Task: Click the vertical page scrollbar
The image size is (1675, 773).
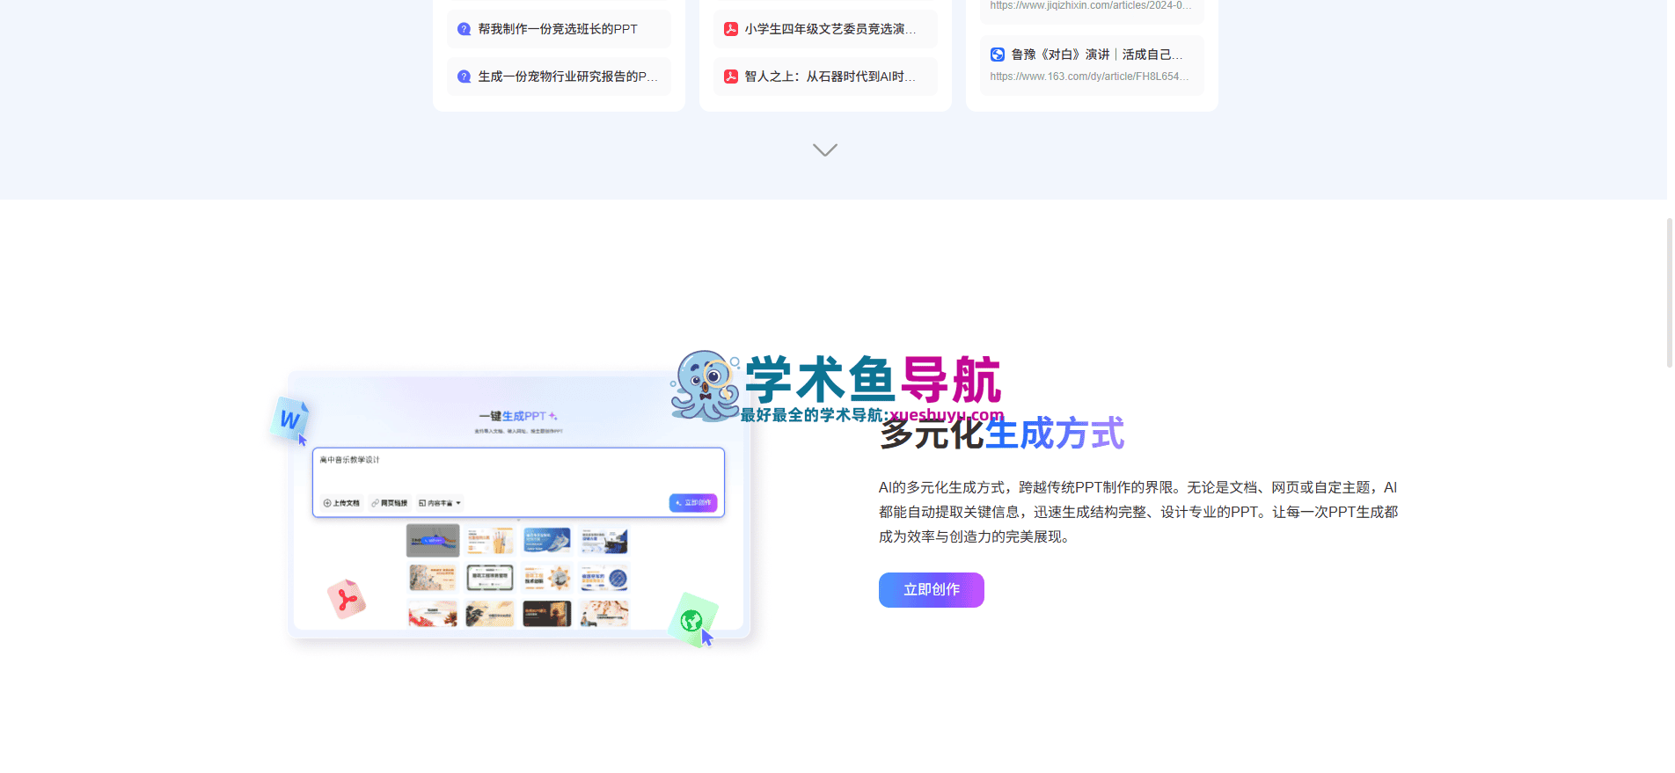Action: (1669, 292)
